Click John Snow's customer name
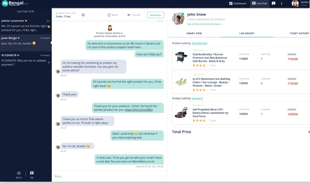 click(196, 14)
